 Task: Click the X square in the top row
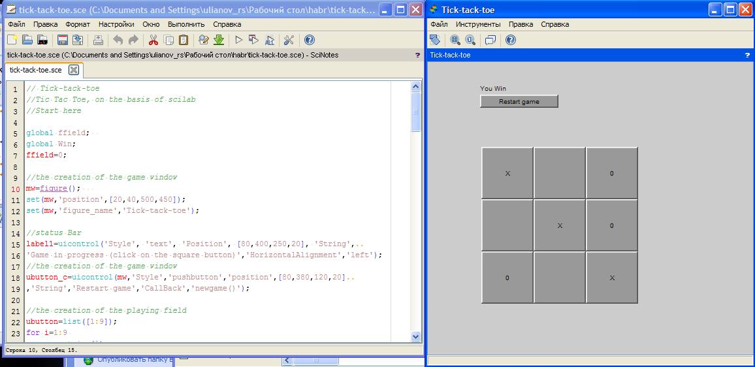point(507,173)
